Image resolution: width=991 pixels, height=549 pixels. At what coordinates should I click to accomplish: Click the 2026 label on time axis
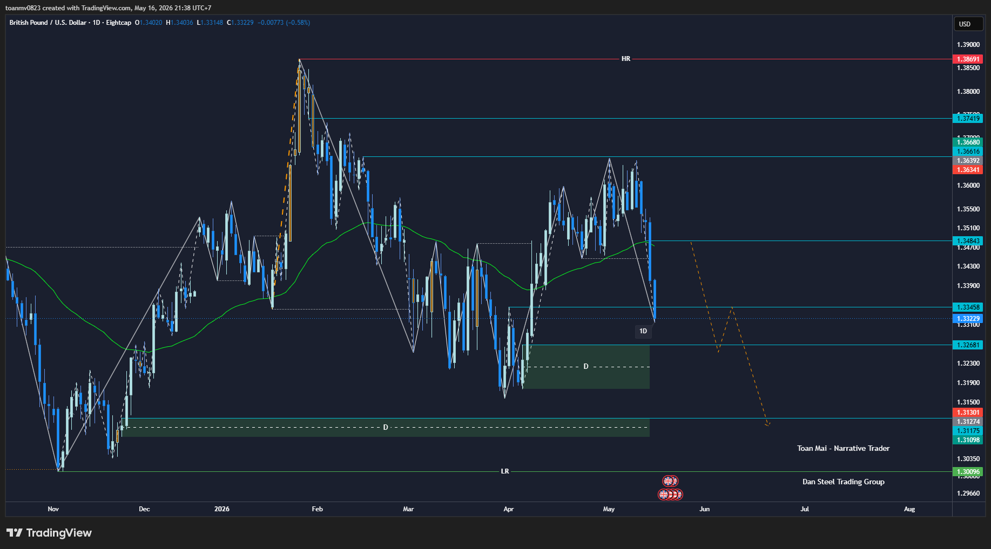point(222,509)
